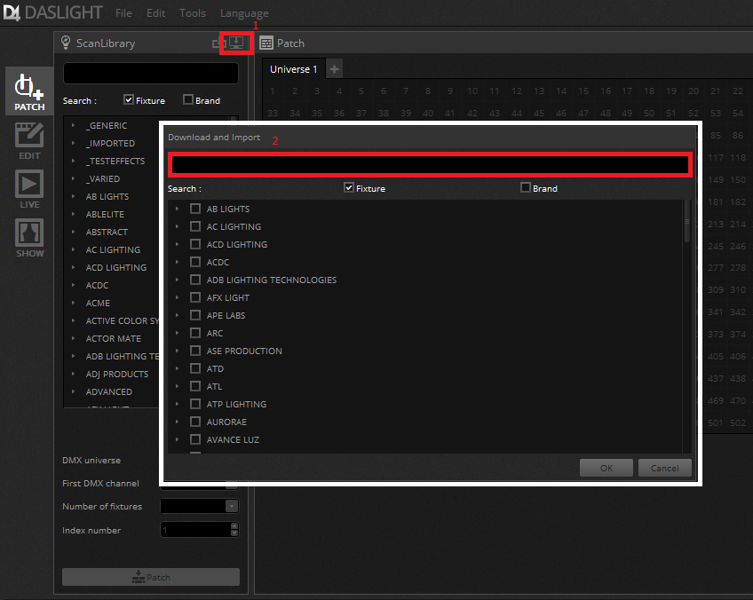Tick the AFX LIGHT checkbox
Image resolution: width=753 pixels, height=600 pixels.
195,297
